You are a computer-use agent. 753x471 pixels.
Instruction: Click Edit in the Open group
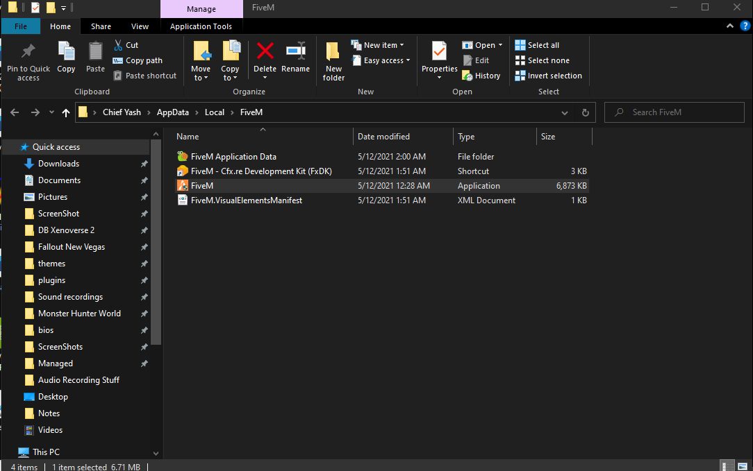[x=476, y=60]
